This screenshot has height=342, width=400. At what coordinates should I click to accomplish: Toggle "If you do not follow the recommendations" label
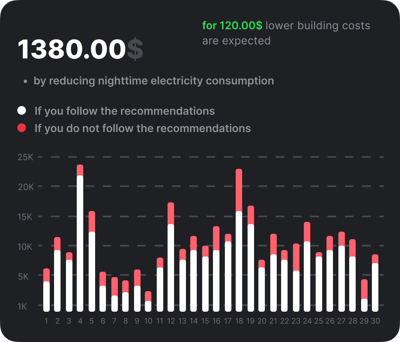point(142,128)
